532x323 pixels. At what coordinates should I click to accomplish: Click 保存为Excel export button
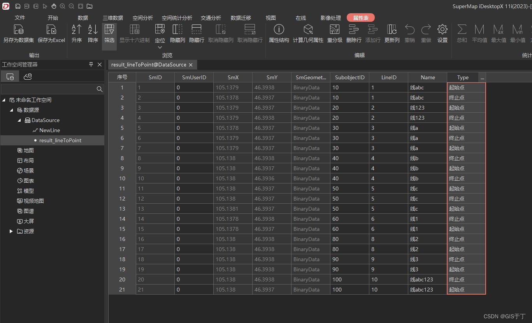pyautogui.click(x=51, y=33)
